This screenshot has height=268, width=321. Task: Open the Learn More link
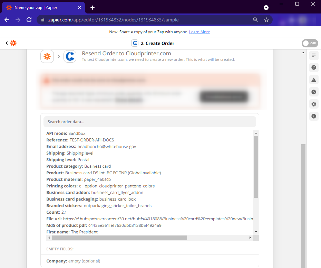200,32
